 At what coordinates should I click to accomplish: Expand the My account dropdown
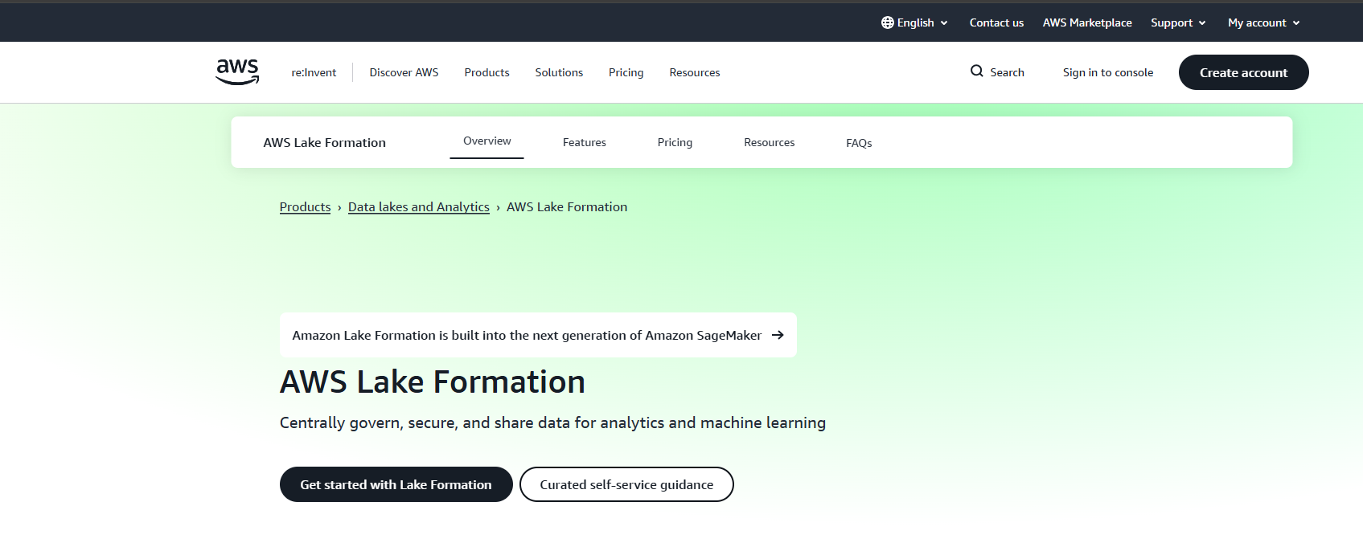1263,22
